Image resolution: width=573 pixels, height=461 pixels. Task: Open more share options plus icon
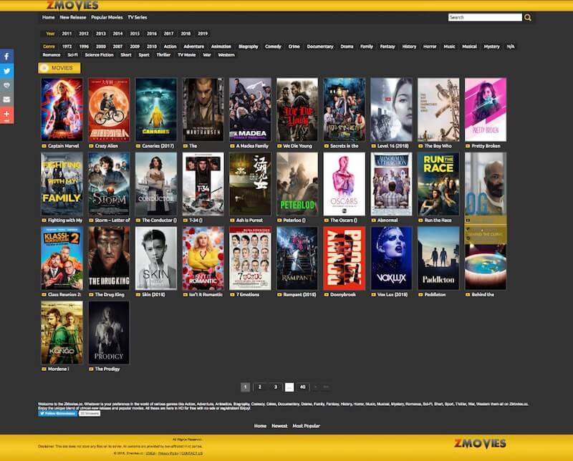[6, 115]
